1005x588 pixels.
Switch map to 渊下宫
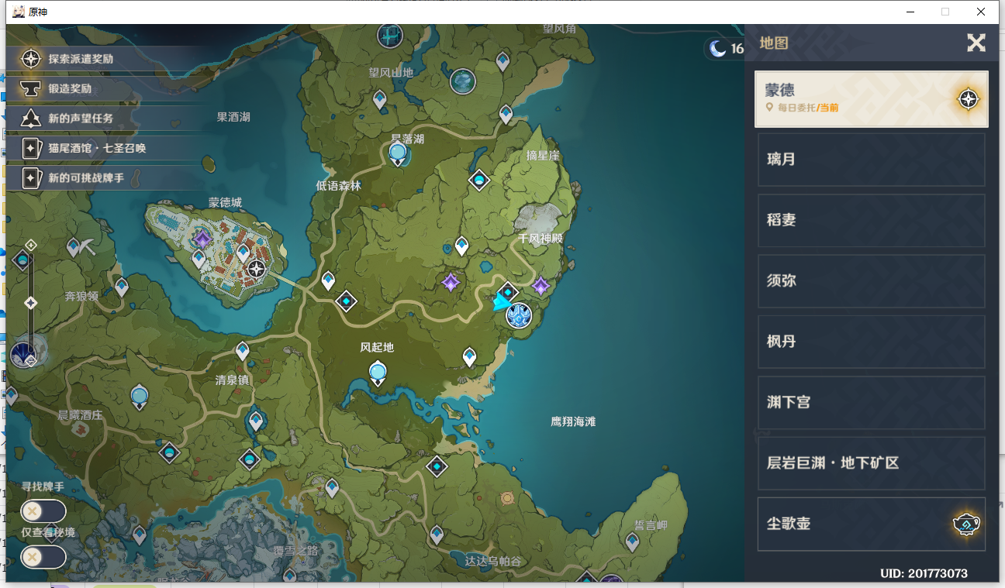coord(872,402)
